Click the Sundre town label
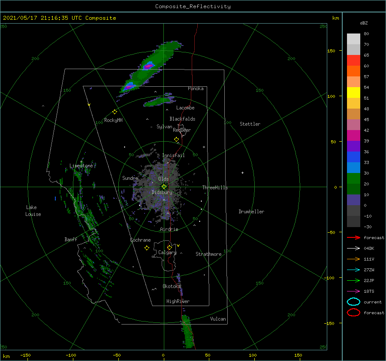The image size is (386, 361). click(130, 178)
